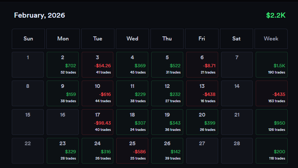Click February 12 cell showing $232
The image size is (298, 168).
point(167,93)
